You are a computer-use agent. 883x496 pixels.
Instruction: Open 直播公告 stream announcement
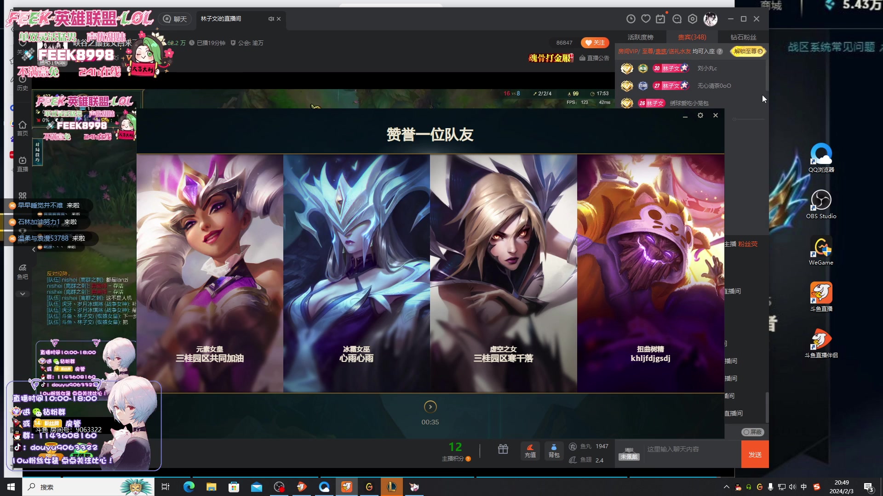coord(594,58)
